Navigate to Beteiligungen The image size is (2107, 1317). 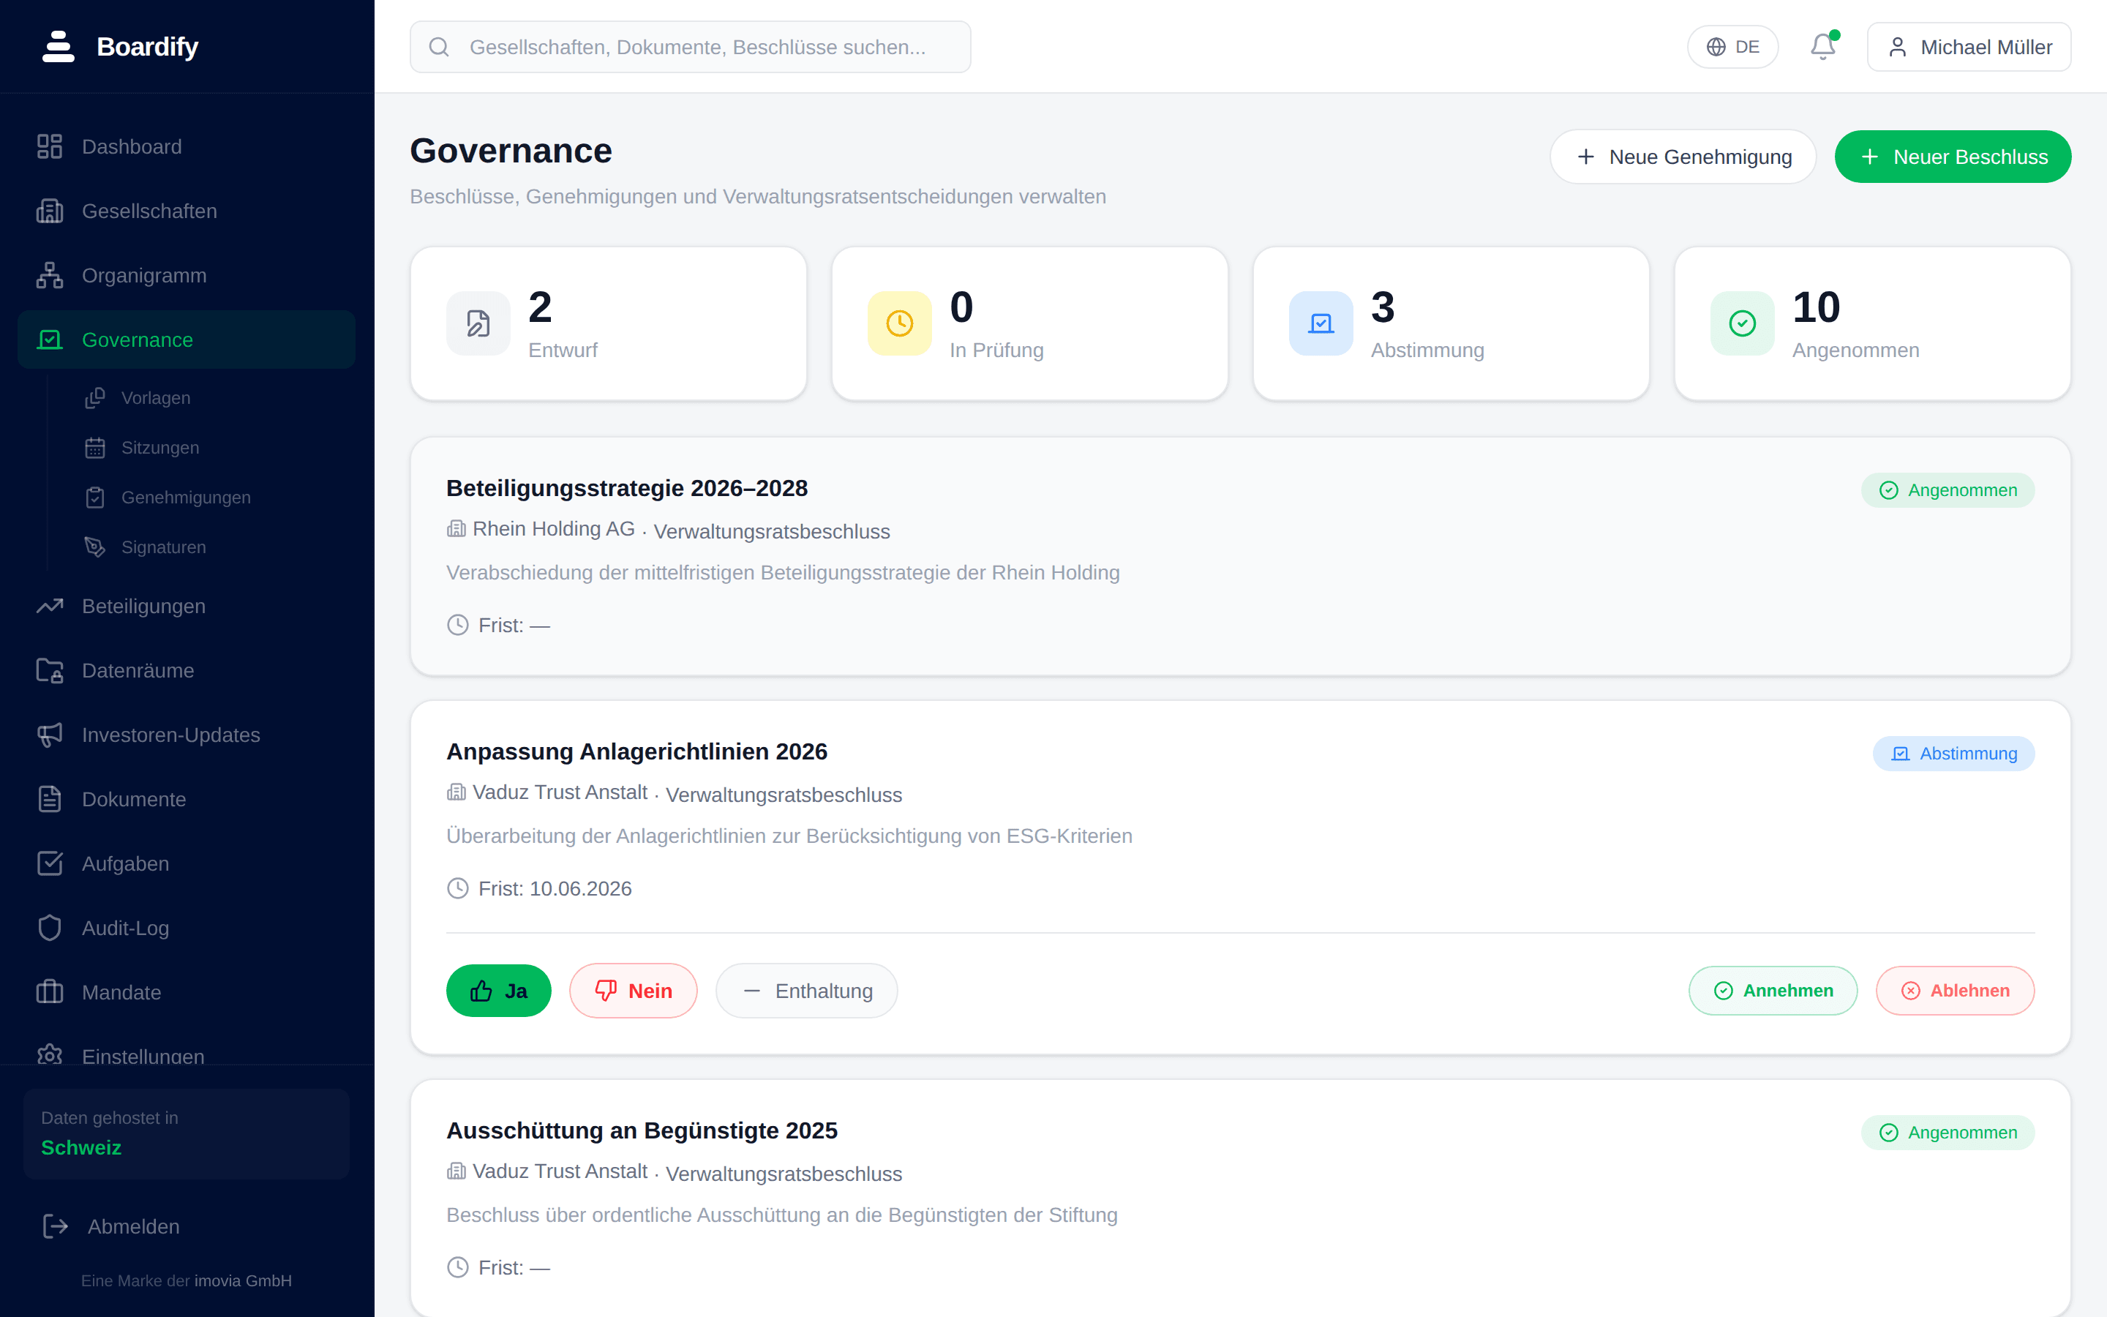pos(187,607)
